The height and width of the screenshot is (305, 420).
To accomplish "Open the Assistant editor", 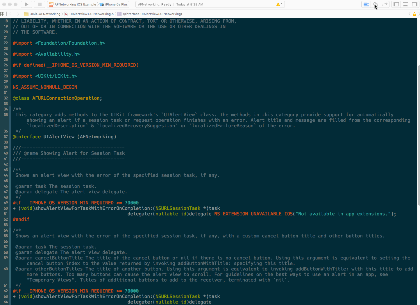I will 375,4.
